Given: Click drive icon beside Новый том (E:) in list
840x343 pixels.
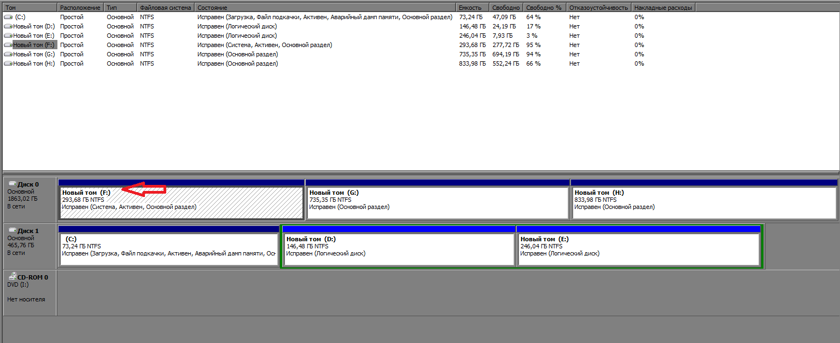Looking at the screenshot, I should tap(8, 36).
